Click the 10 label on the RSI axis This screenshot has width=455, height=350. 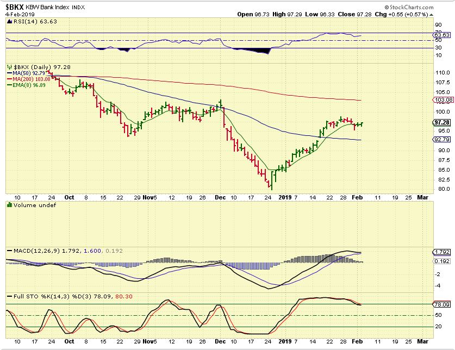click(439, 55)
